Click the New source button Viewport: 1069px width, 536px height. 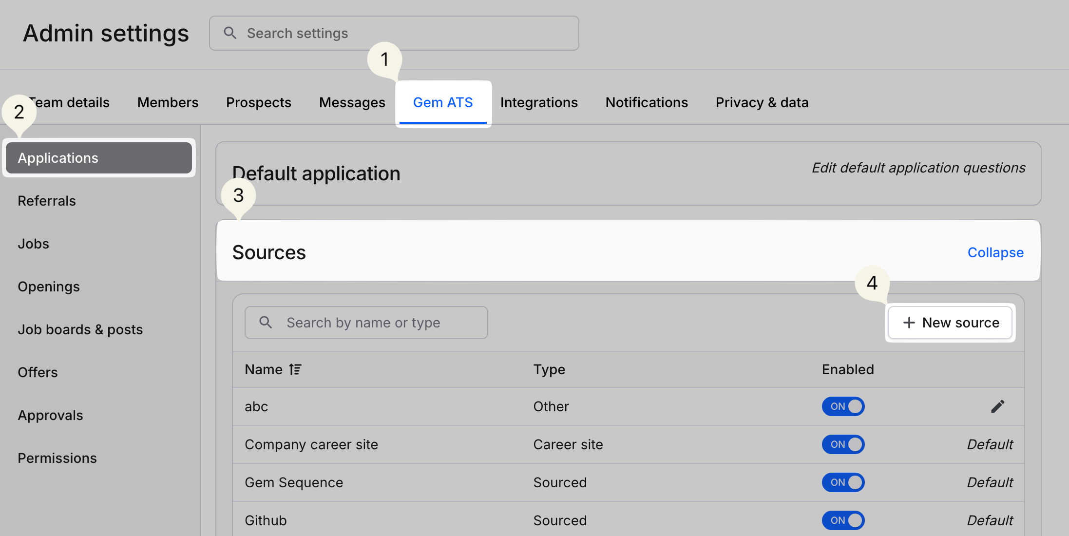pos(950,323)
